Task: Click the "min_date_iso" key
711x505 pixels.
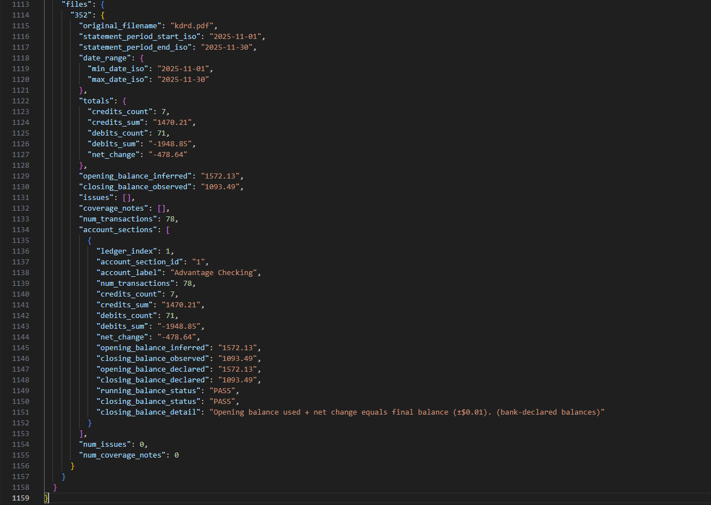Action: pos(116,69)
